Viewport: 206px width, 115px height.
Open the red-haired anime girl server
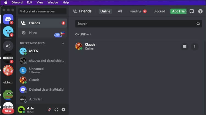tap(8, 70)
